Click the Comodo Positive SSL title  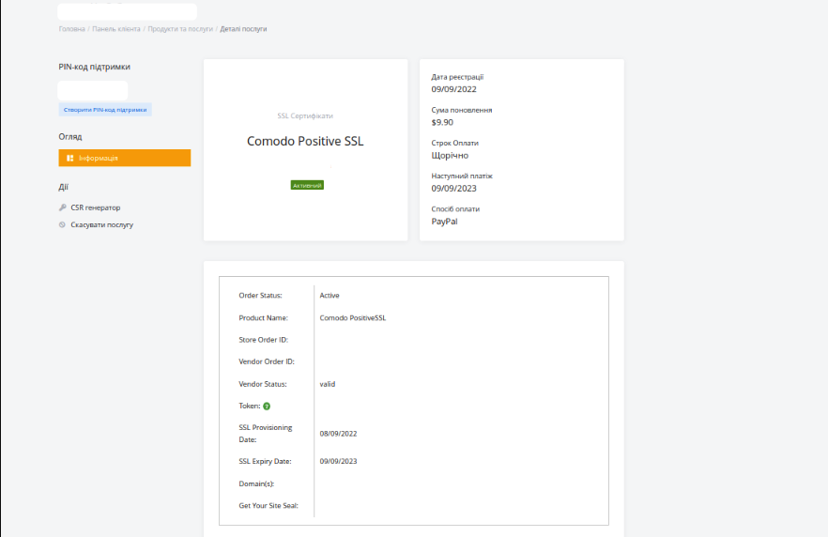click(x=305, y=141)
